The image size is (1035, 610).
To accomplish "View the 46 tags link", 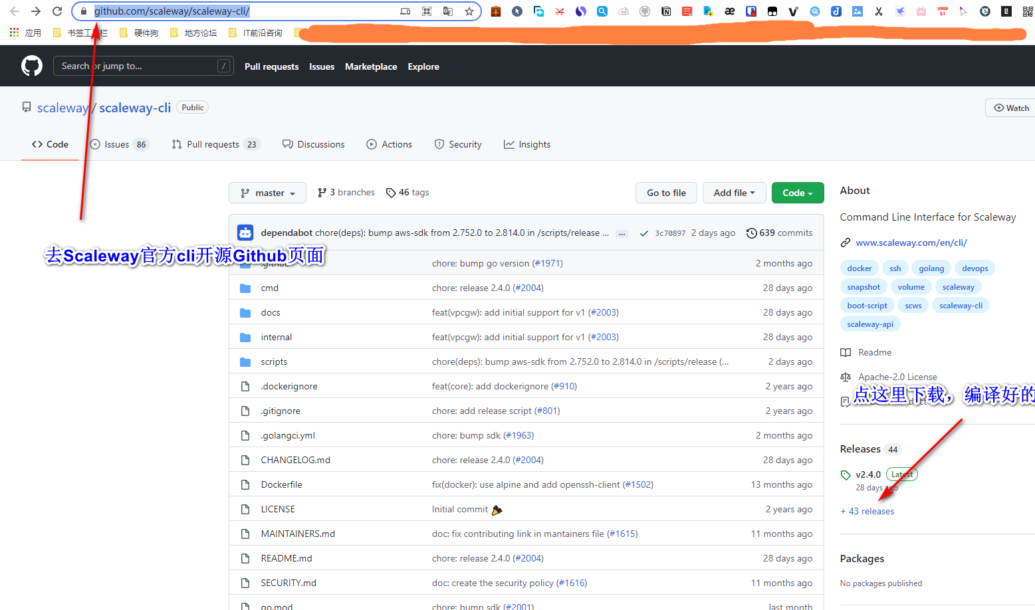I will coord(407,192).
